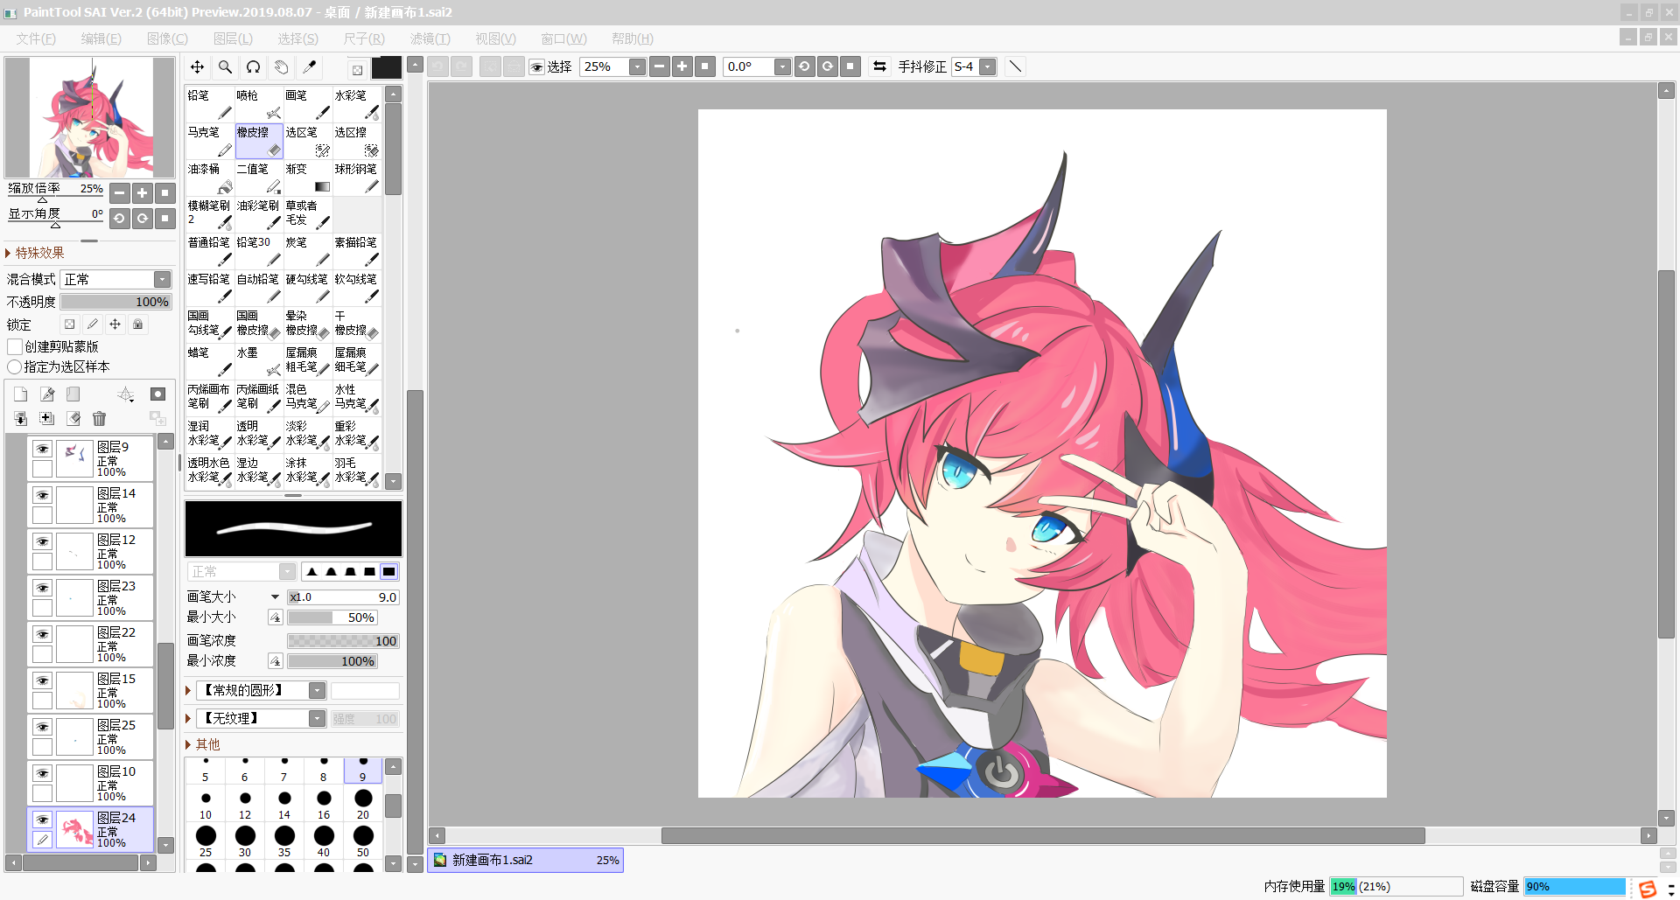Enable the 创建剪贴蒙版 clipping mask checkbox
The height and width of the screenshot is (900, 1680).
tap(15, 347)
